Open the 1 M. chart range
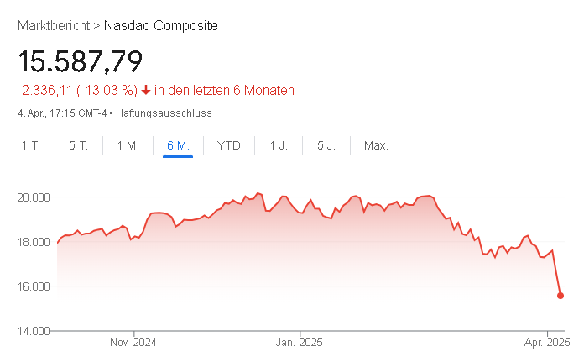Screen dimensions: 584x357 coord(128,146)
